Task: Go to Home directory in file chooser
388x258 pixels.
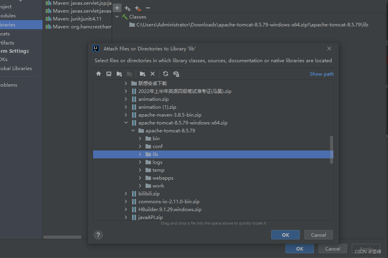Action: (x=99, y=74)
